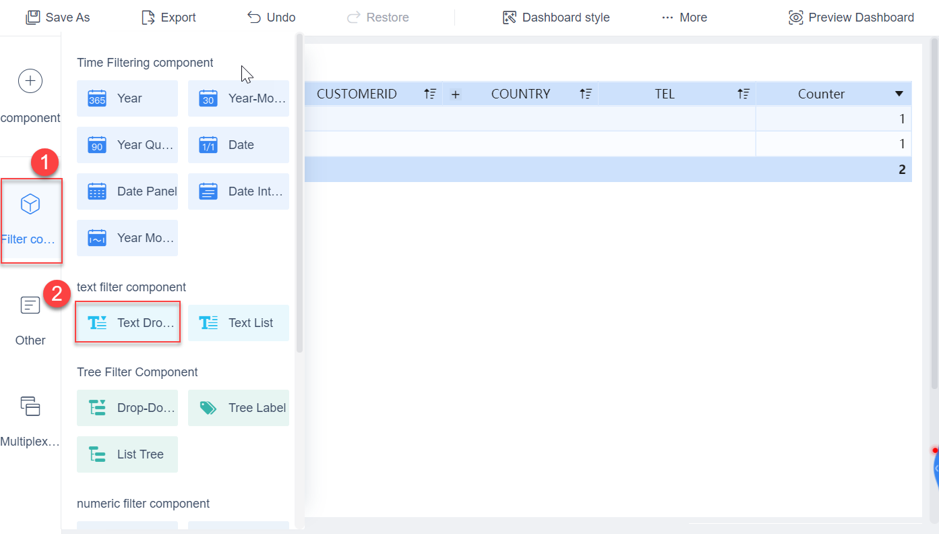Add the Year-Month filter component
This screenshot has height=534, width=939.
pyautogui.click(x=239, y=98)
